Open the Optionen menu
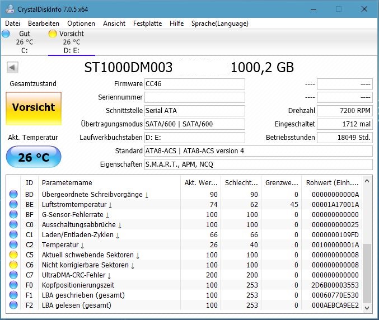This screenshot has height=320, width=379. coord(81,23)
